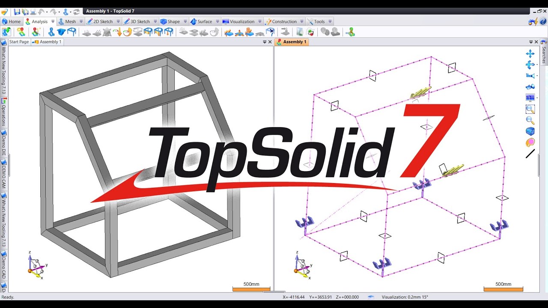Switch to the Start Page document tab

pos(19,42)
